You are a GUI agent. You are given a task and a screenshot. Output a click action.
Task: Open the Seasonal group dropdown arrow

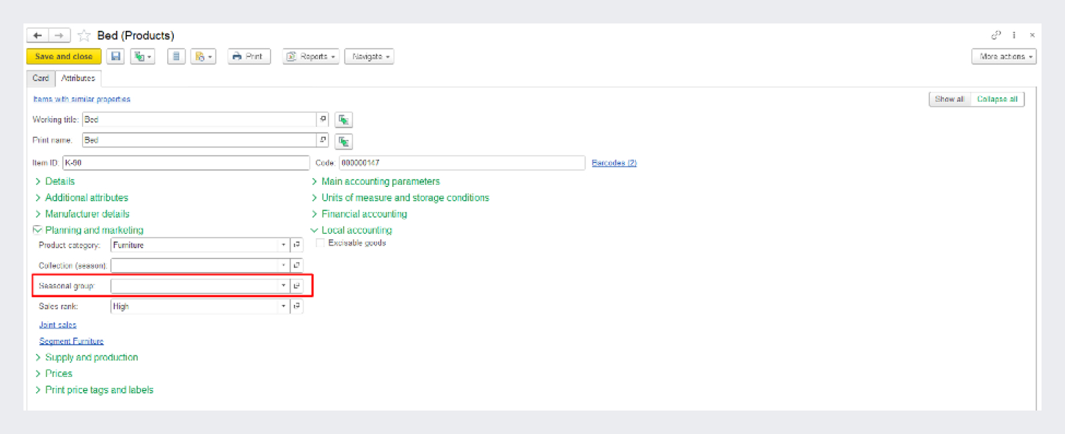click(283, 286)
